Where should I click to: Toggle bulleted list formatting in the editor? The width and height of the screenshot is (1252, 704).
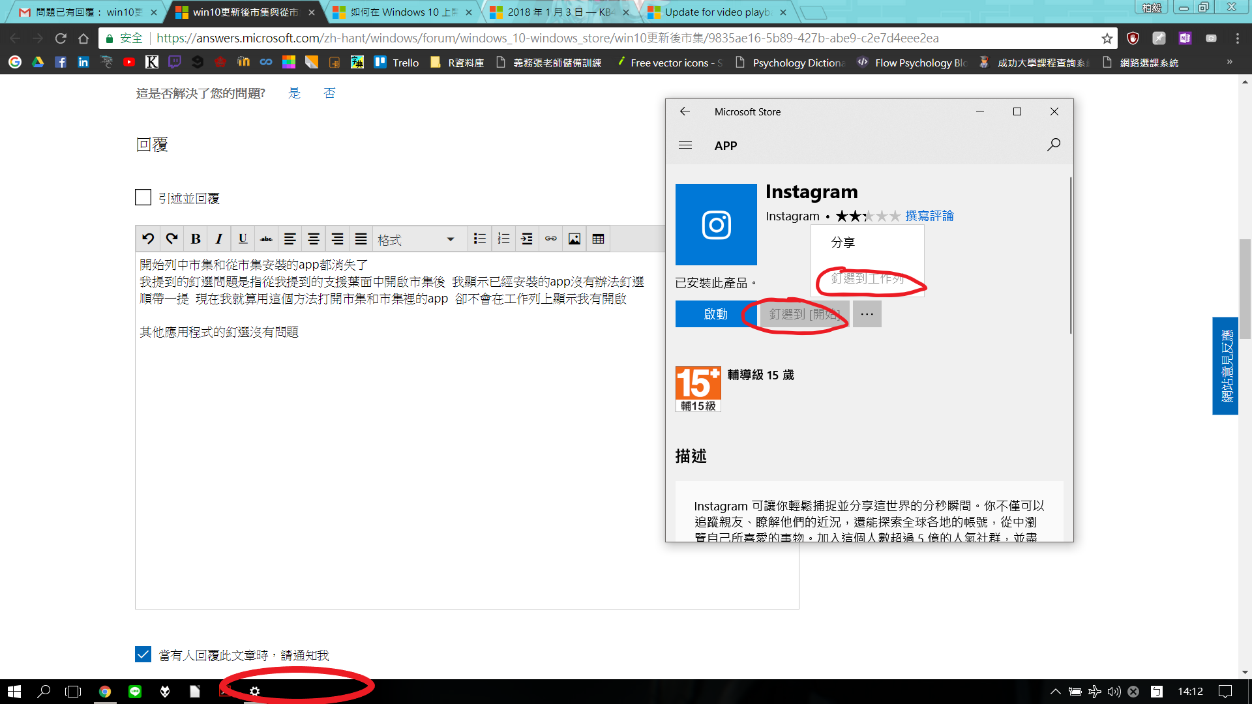479,239
